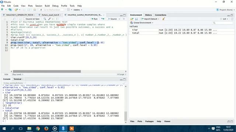Click the Run button

point(94,19)
